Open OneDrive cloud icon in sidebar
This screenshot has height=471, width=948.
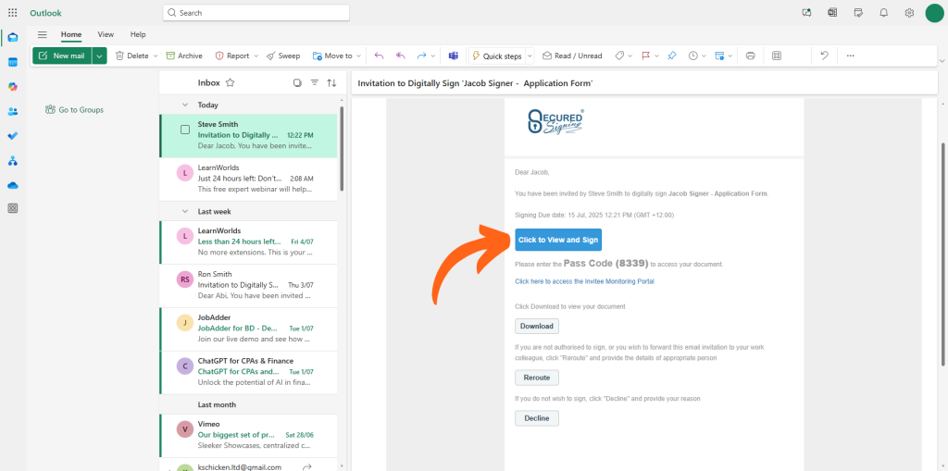[x=13, y=185]
